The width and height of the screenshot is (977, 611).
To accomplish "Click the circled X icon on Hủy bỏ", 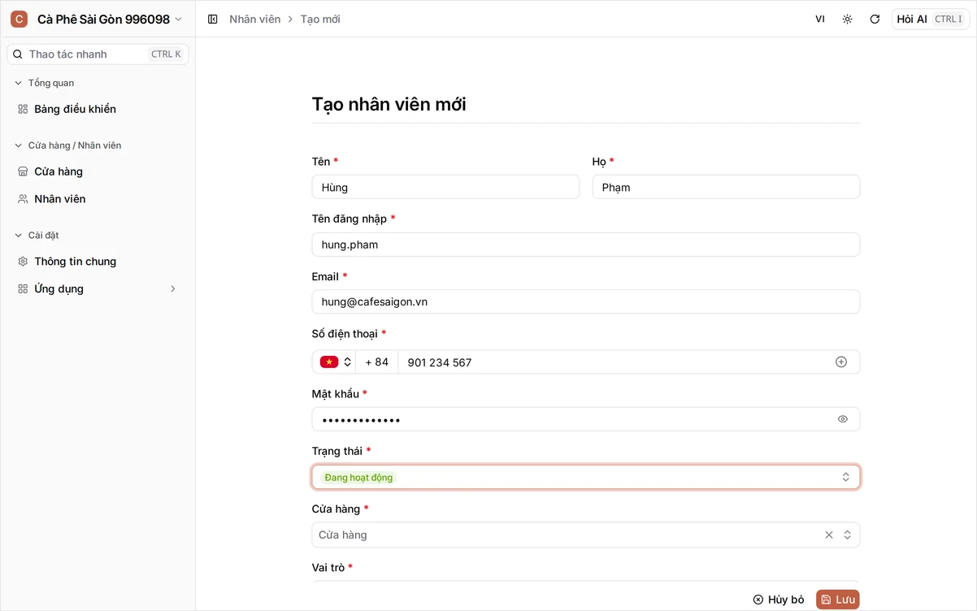I will pos(758,600).
